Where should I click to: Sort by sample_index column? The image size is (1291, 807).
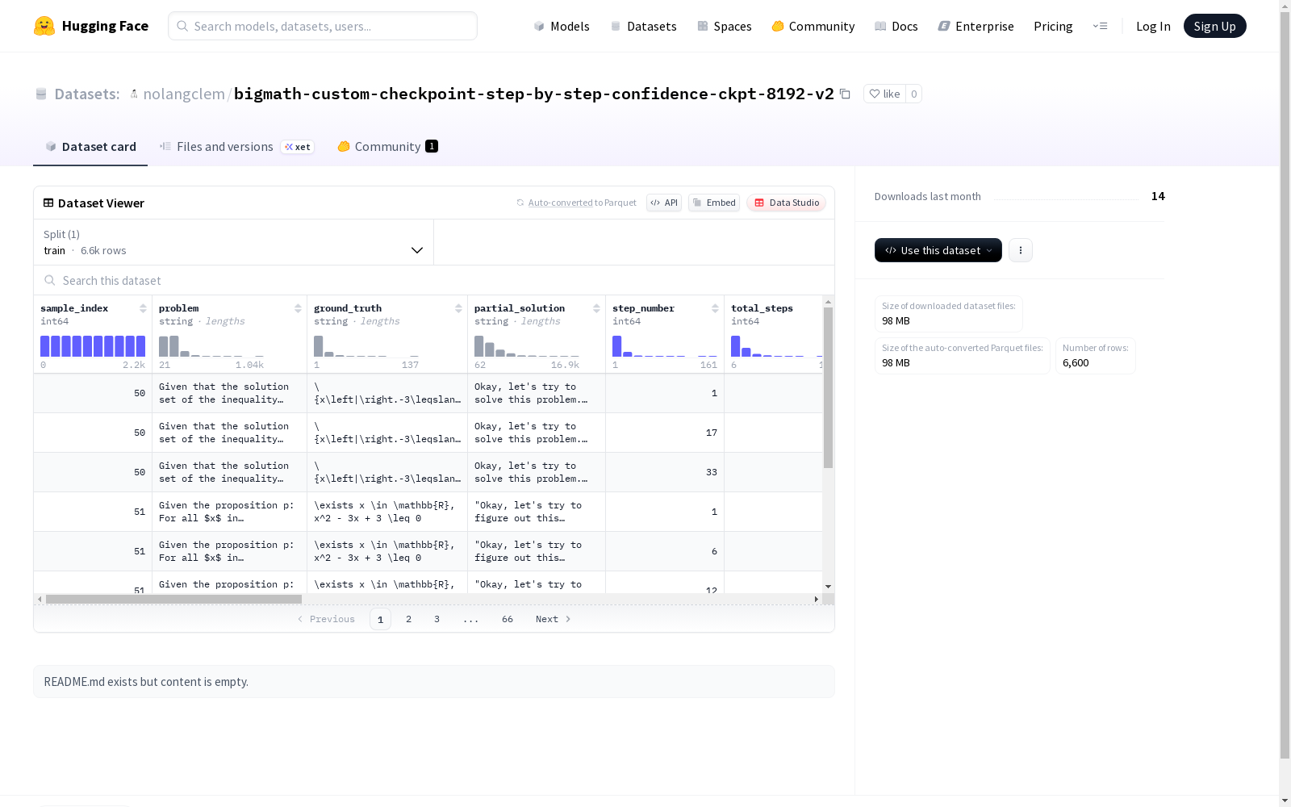pos(143,308)
